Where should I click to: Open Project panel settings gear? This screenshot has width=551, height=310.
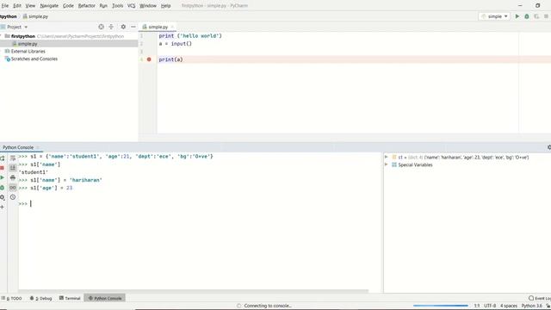(123, 27)
